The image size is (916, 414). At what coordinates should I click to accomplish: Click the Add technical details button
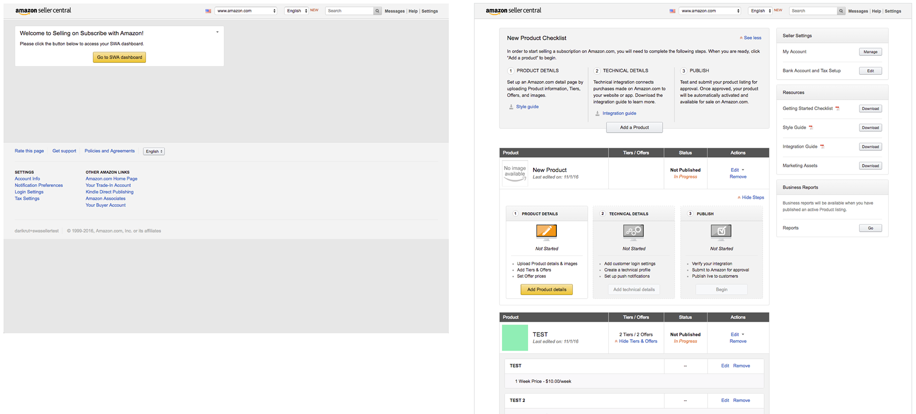pyautogui.click(x=634, y=290)
